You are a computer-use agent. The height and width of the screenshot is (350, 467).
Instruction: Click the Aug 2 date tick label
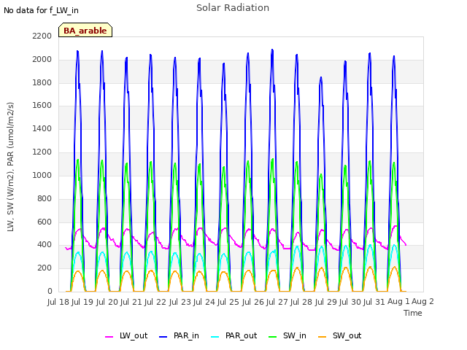(x=422, y=302)
